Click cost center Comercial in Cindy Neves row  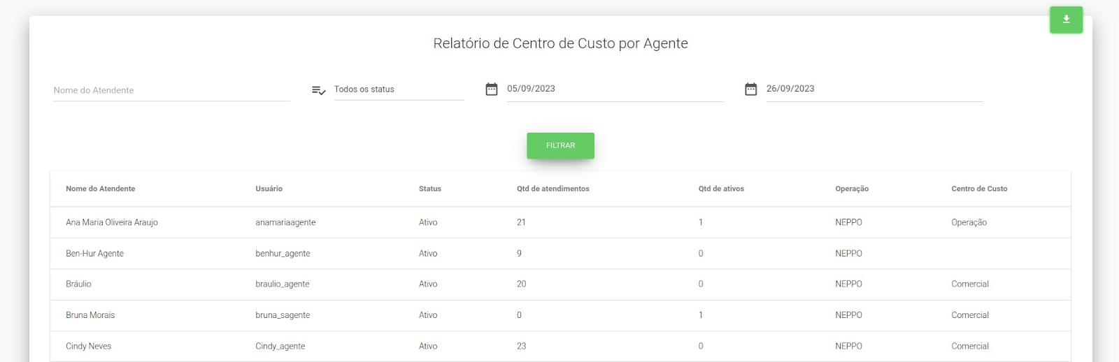970,346
